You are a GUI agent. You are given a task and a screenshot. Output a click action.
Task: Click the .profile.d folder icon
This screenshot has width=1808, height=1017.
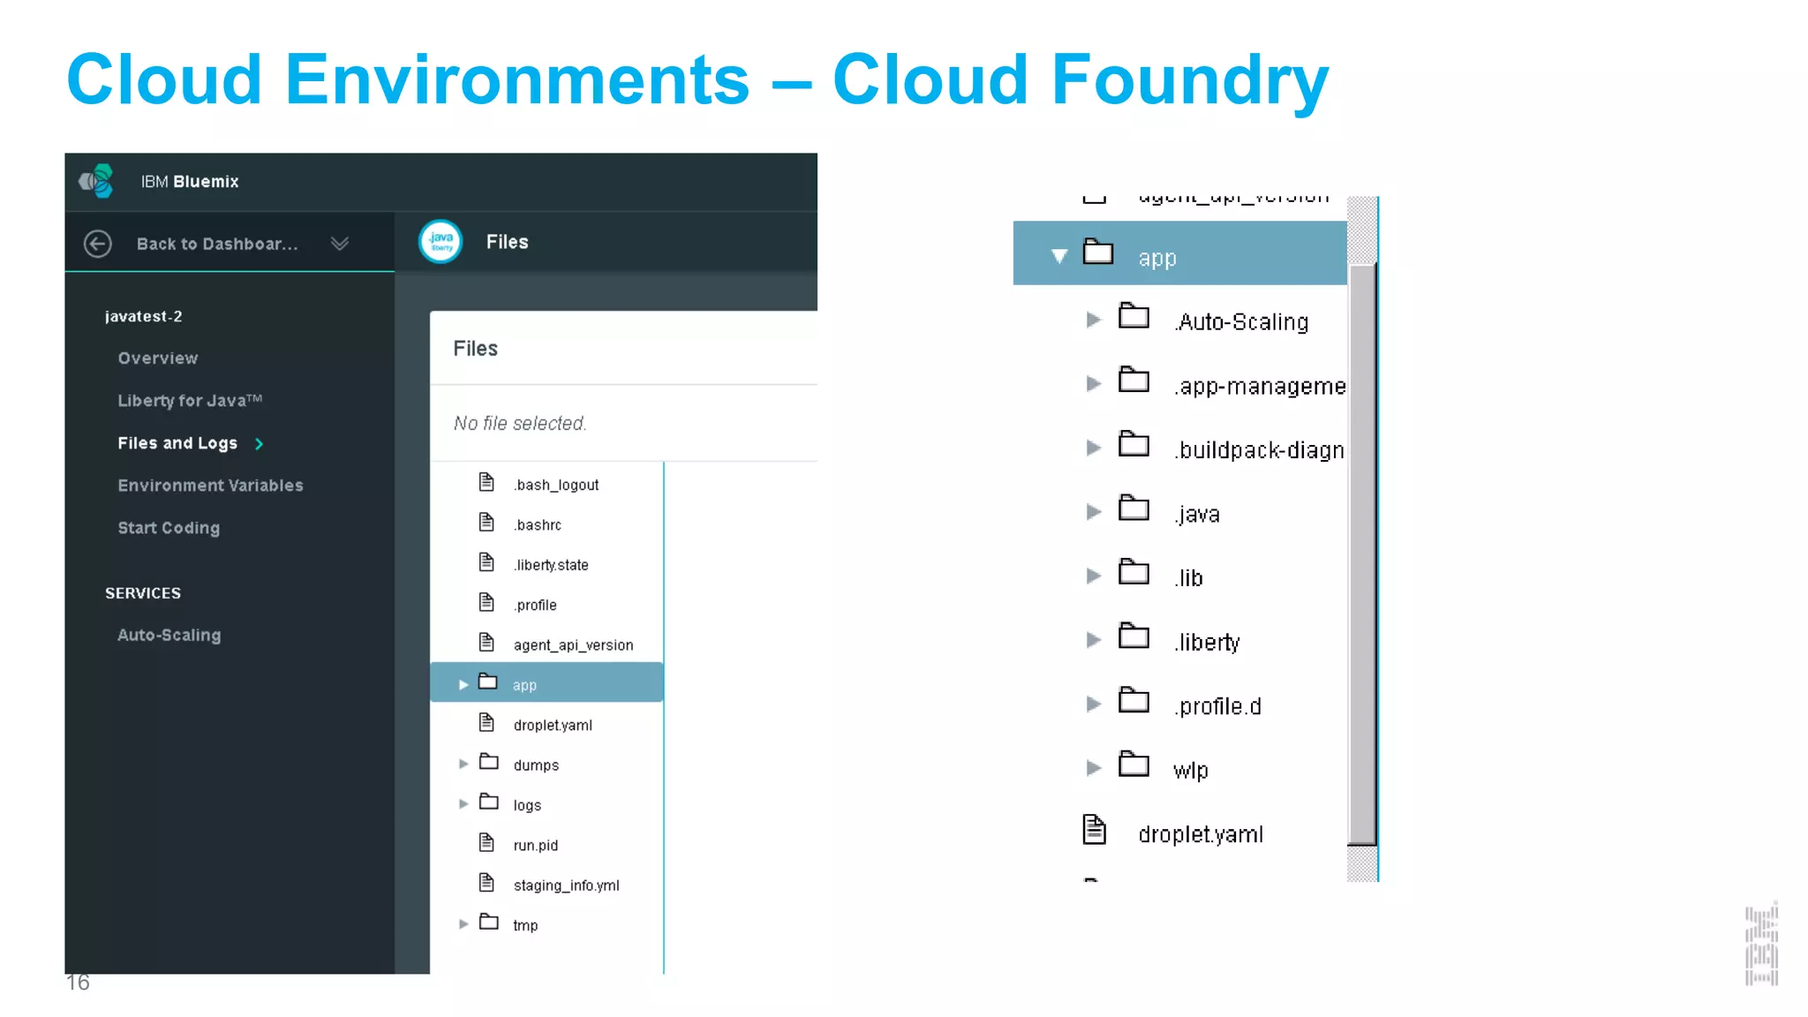pos(1134,701)
